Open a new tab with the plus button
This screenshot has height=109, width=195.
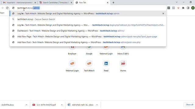pyautogui.click(x=113, y=2)
